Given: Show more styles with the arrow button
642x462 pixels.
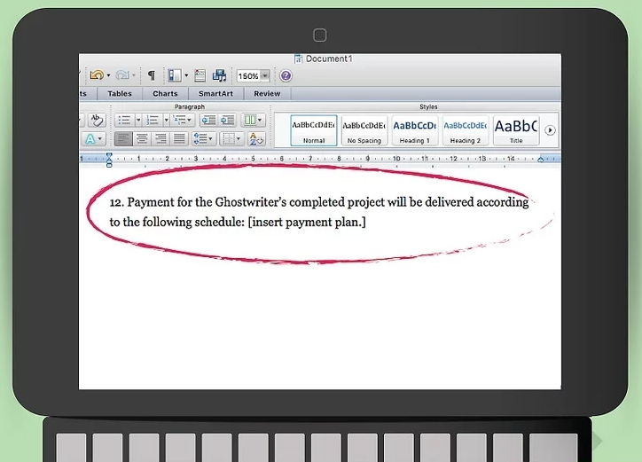Looking at the screenshot, I should point(551,130).
